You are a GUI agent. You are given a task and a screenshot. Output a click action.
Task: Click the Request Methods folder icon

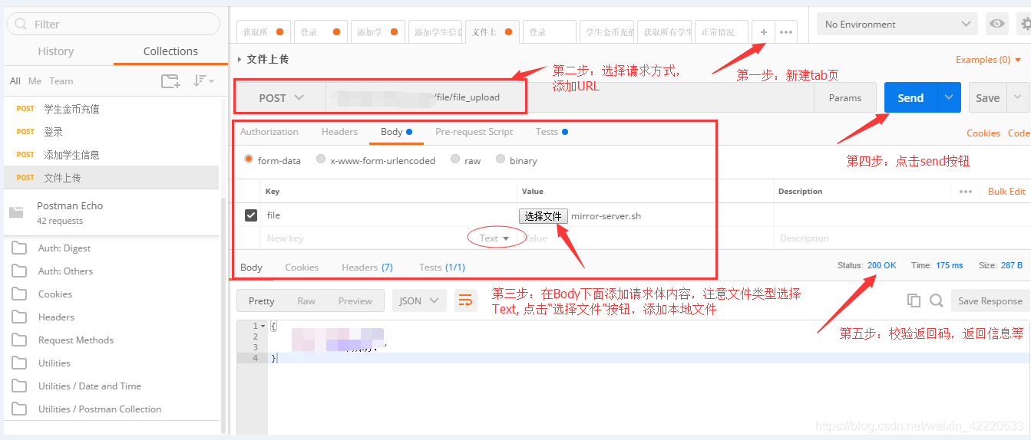click(19, 340)
